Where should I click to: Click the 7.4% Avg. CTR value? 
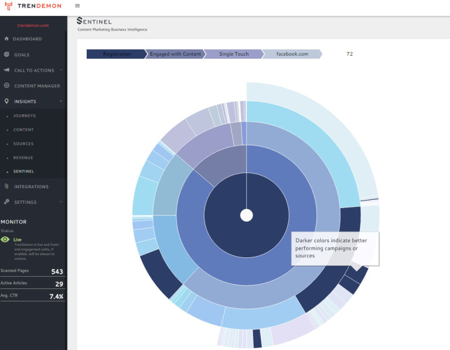point(56,296)
